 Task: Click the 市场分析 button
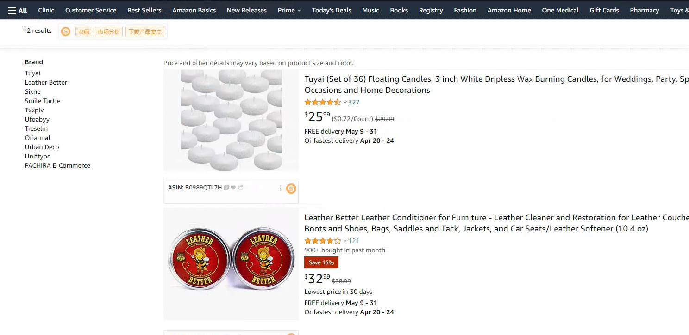point(108,31)
